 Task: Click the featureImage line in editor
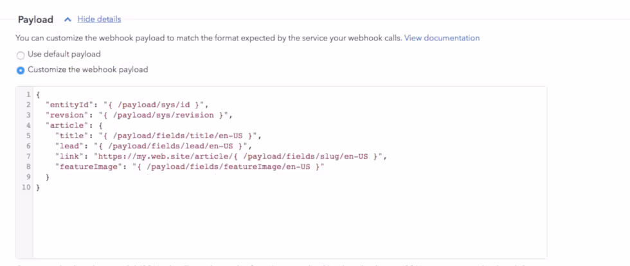190,168
